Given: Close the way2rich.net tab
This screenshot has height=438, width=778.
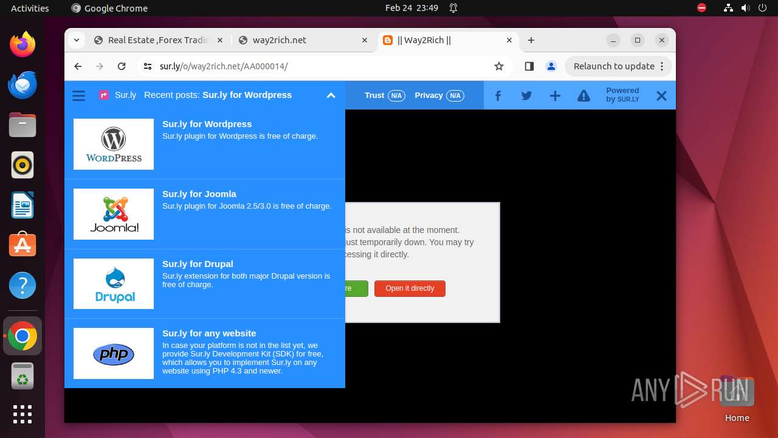Looking at the screenshot, I should pos(365,40).
